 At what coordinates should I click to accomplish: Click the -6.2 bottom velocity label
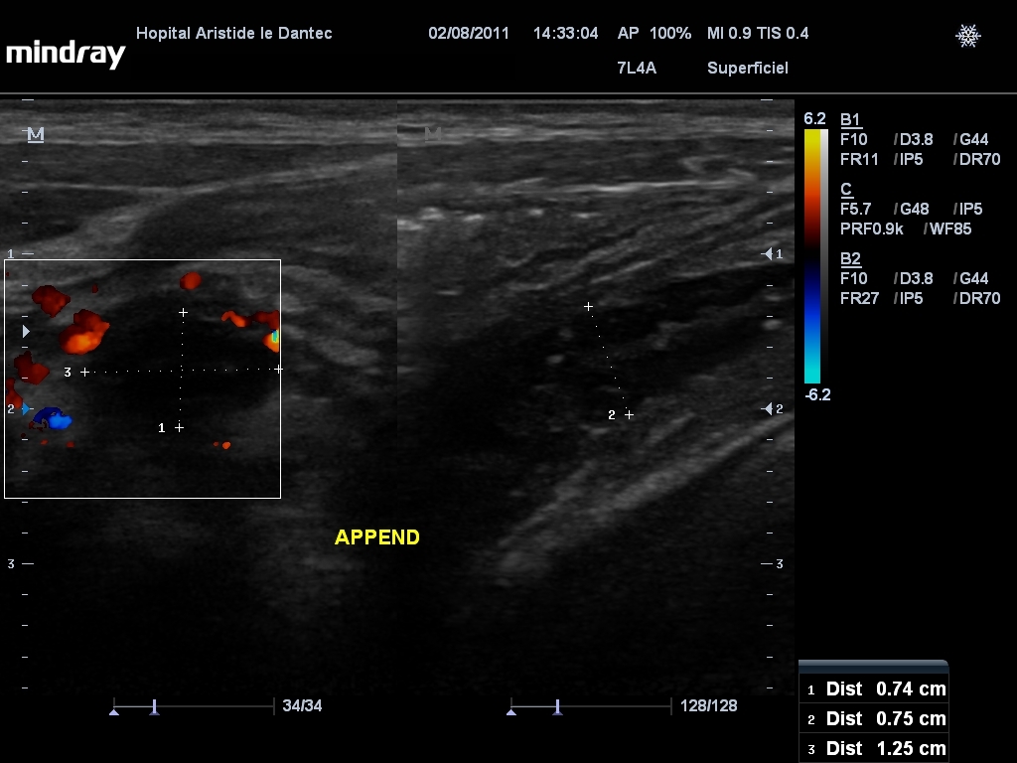[818, 394]
